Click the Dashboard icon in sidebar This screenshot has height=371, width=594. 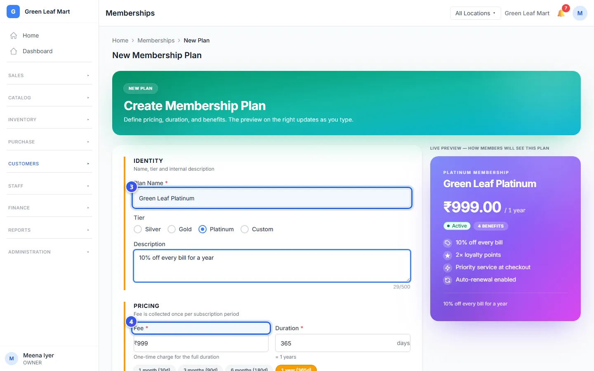[x=14, y=51]
